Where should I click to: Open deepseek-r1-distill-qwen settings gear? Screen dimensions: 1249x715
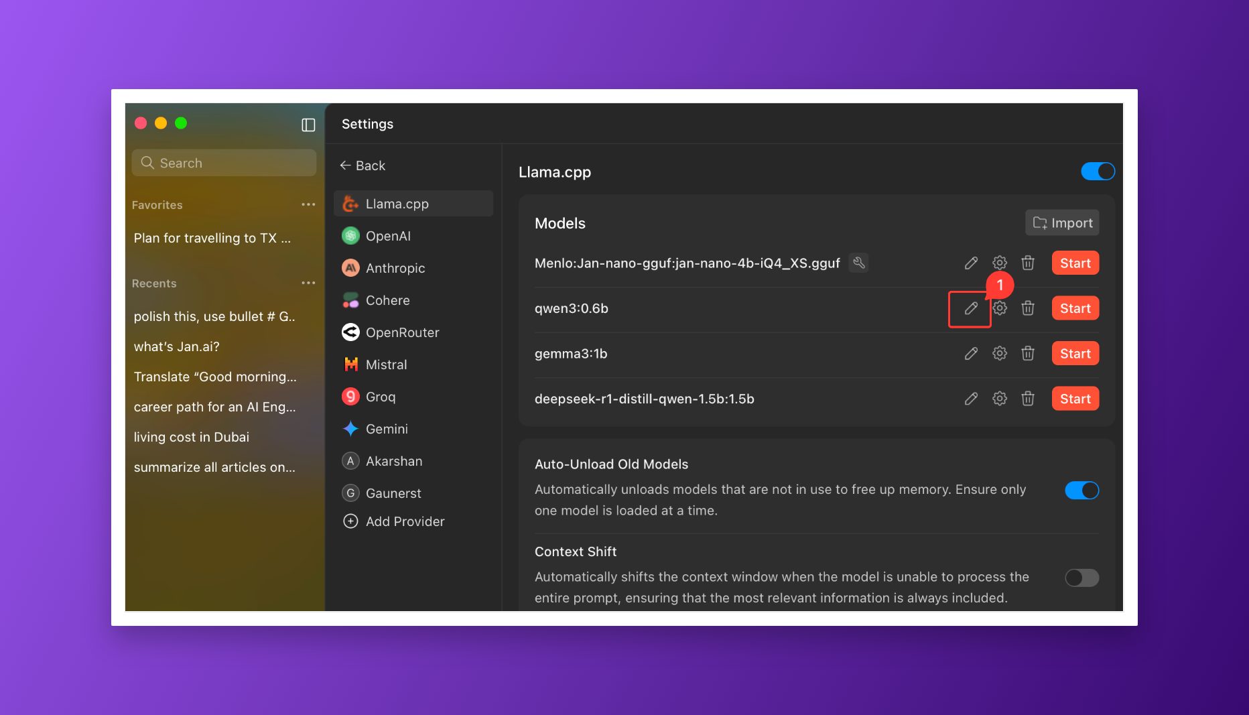[1000, 399]
